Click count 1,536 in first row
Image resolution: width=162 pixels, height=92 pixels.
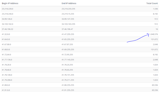point(155,9)
